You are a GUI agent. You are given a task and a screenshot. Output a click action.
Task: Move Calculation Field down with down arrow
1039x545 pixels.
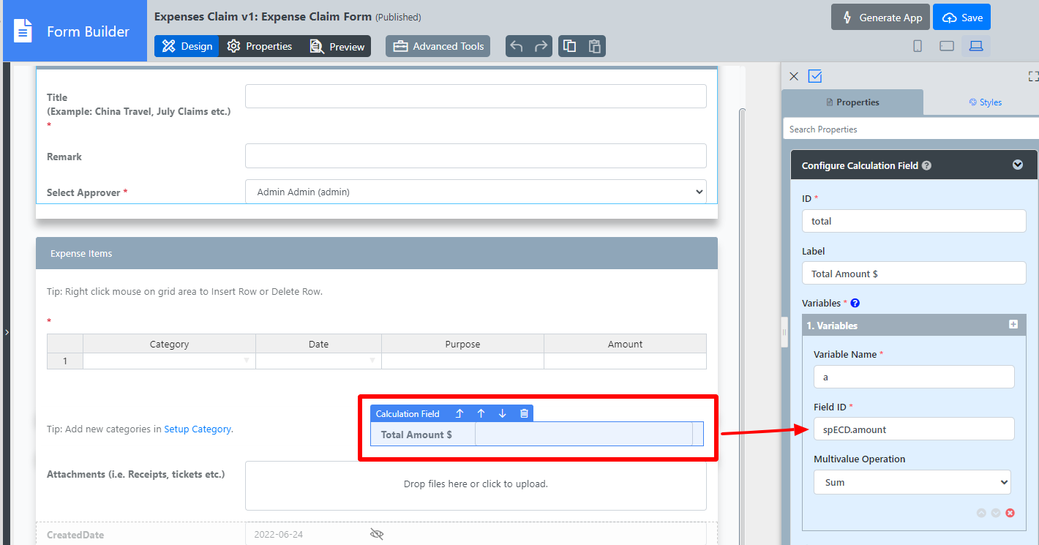502,413
